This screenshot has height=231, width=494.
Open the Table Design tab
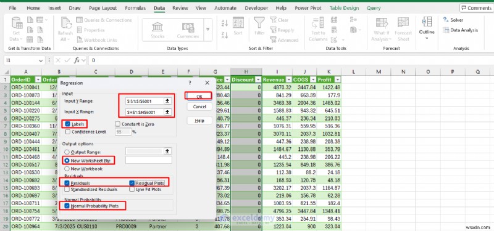[x=345, y=8]
